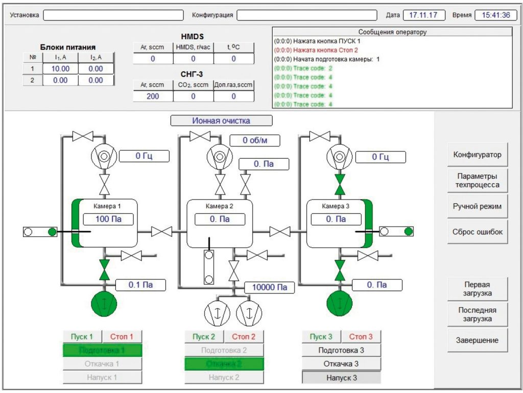Click the Установка input field
Viewport: 523px width, 393px height.
(113, 15)
